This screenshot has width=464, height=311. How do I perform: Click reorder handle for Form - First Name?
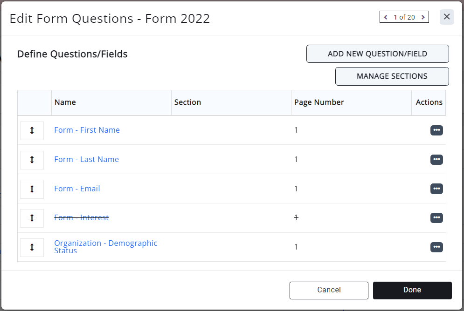(32, 130)
